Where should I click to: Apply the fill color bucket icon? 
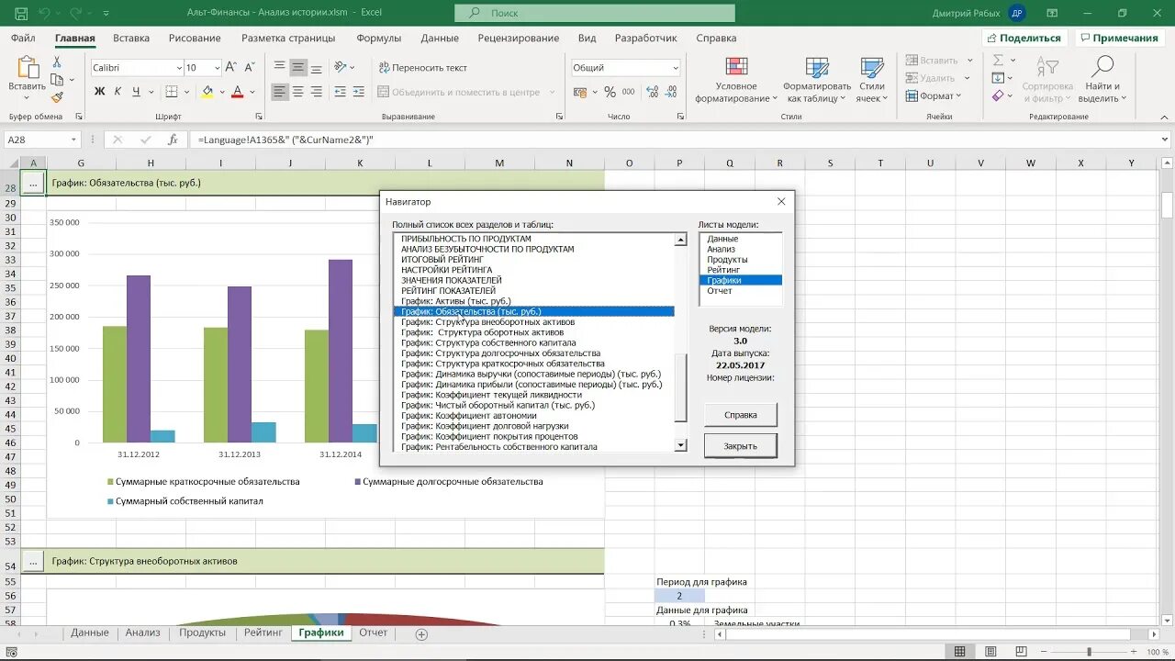point(207,92)
